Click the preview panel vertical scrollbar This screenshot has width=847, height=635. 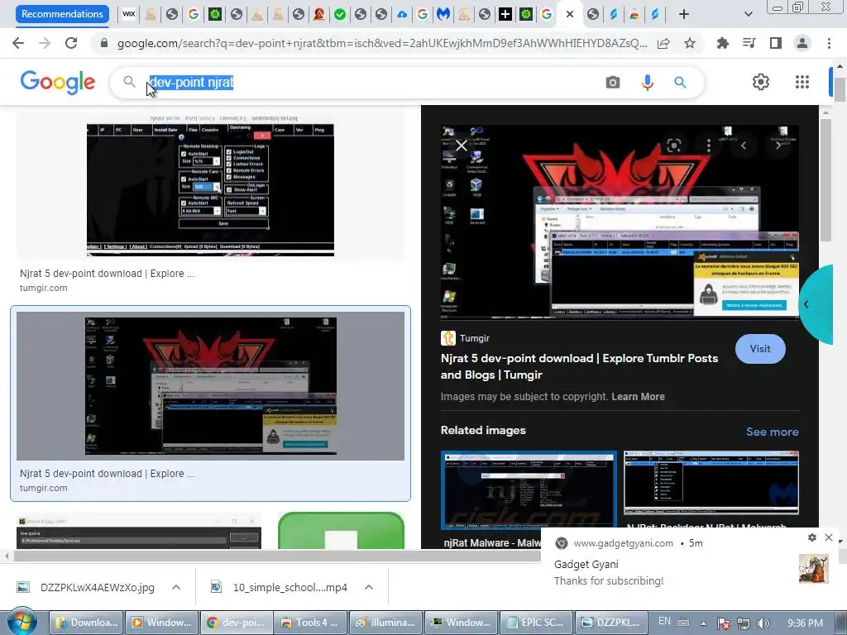[825, 179]
